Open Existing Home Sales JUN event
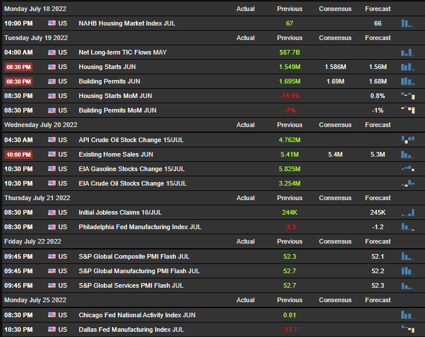The width and height of the screenshot is (425, 337). point(116,154)
